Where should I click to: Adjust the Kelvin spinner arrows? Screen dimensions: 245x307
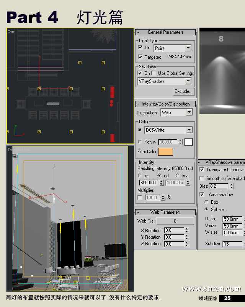click(x=180, y=142)
